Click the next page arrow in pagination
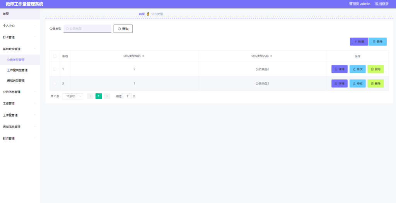This screenshot has height=203, width=396. pyautogui.click(x=107, y=96)
